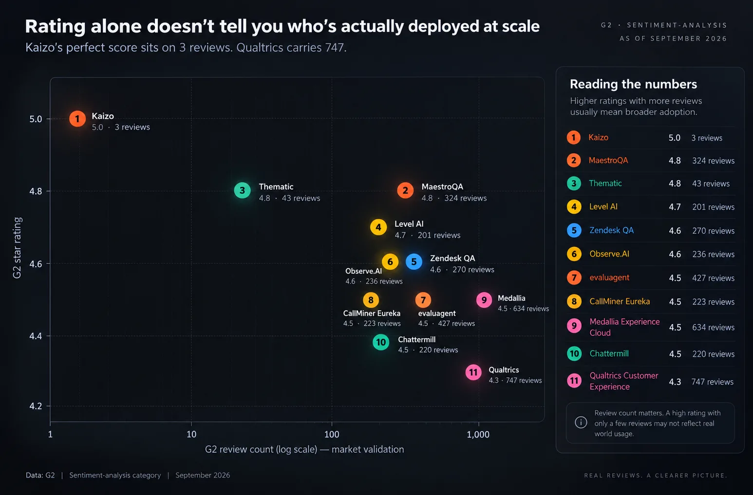The image size is (753, 495).
Task: Click the Level AI badge 4 in legend
Action: point(574,207)
